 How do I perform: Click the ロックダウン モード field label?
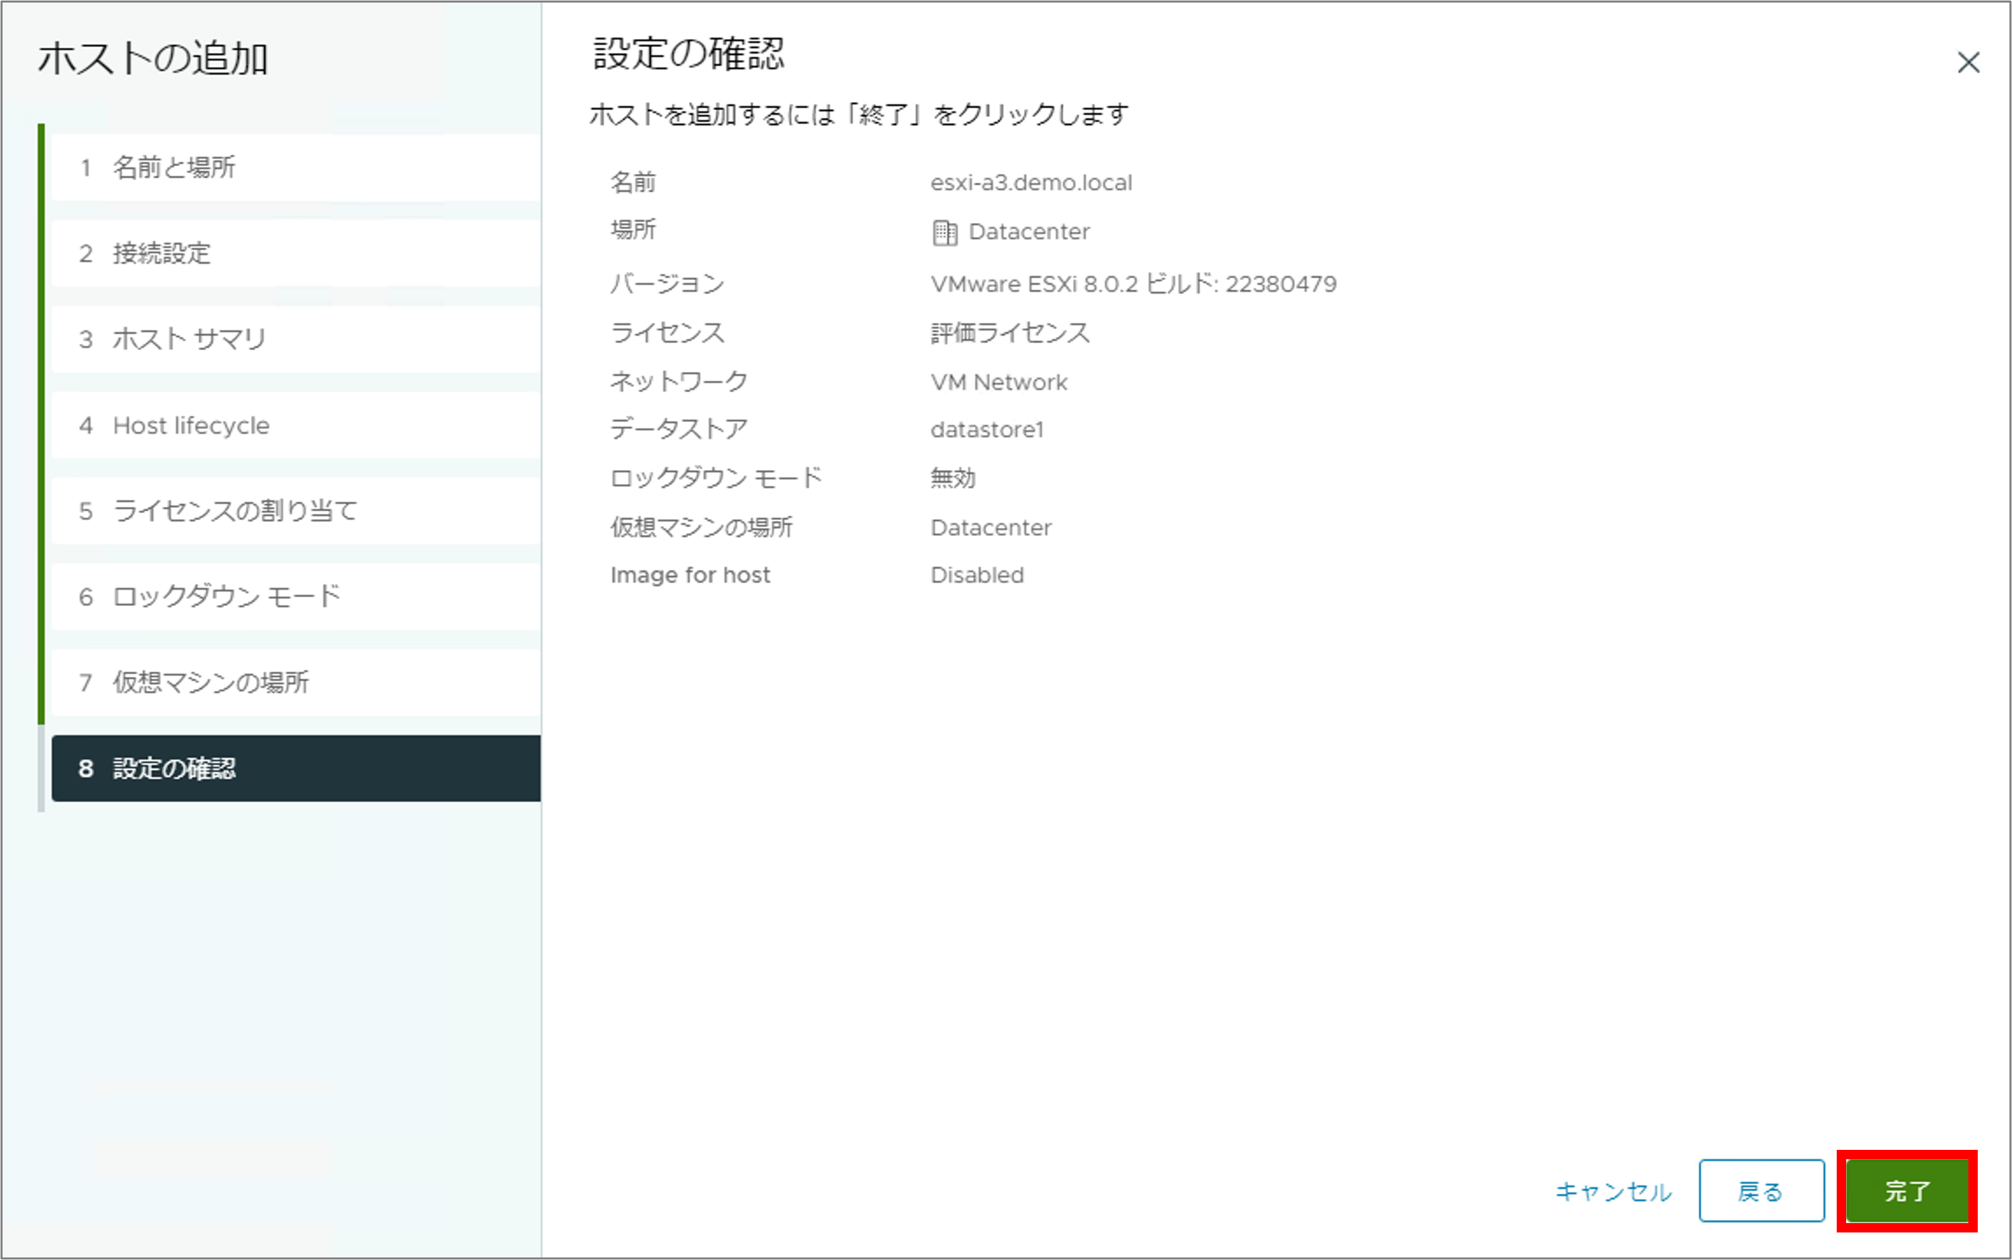[716, 478]
